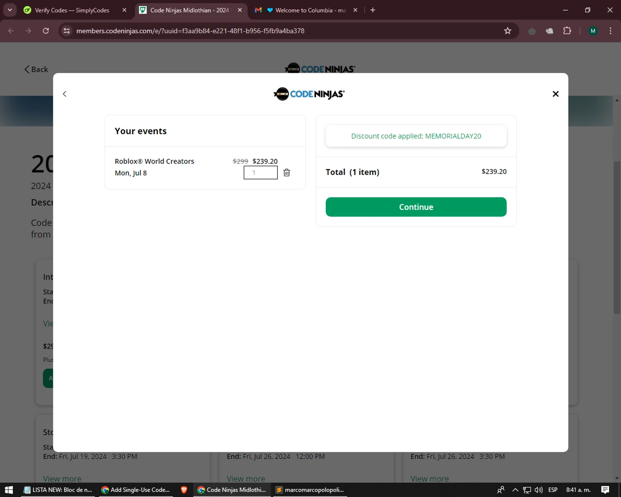Close the checkout modal with X
This screenshot has height=497, width=621.
[x=556, y=94]
